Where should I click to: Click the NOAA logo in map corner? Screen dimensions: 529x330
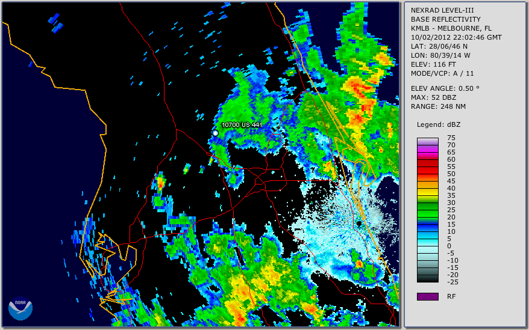20,308
